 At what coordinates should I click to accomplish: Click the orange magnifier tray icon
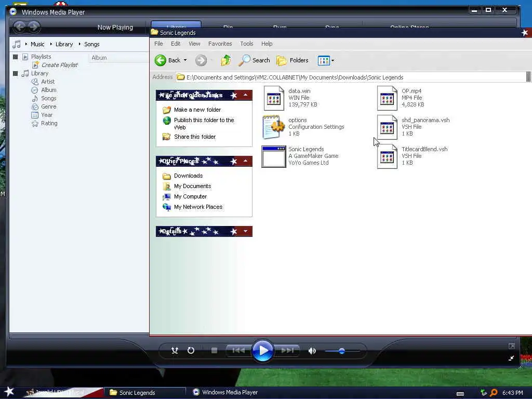[x=494, y=393]
